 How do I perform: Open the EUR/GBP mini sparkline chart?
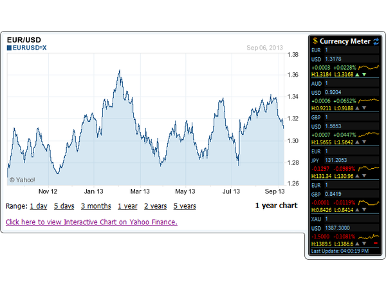coord(369,202)
